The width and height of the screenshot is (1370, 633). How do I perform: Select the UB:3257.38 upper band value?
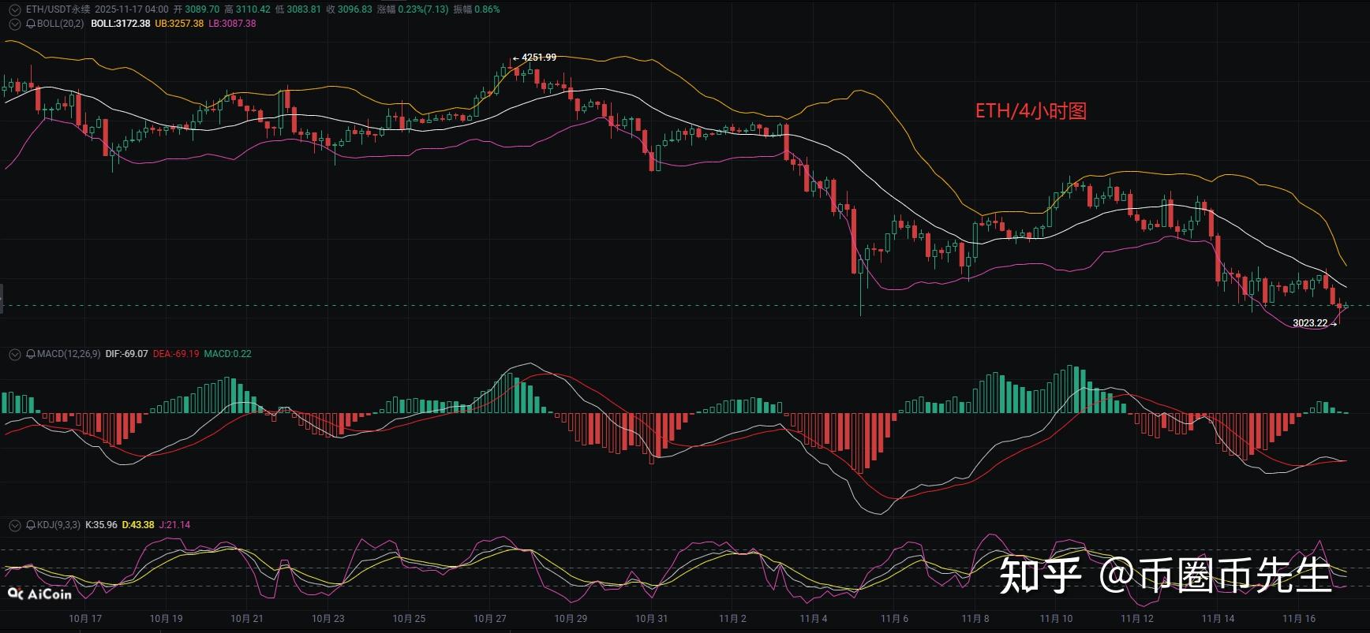[178, 24]
